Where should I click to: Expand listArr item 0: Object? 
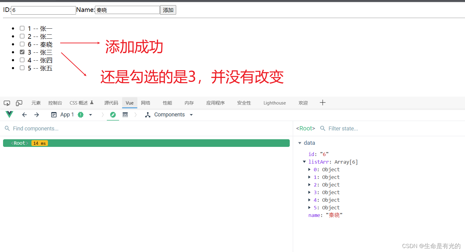pyautogui.click(x=309, y=169)
